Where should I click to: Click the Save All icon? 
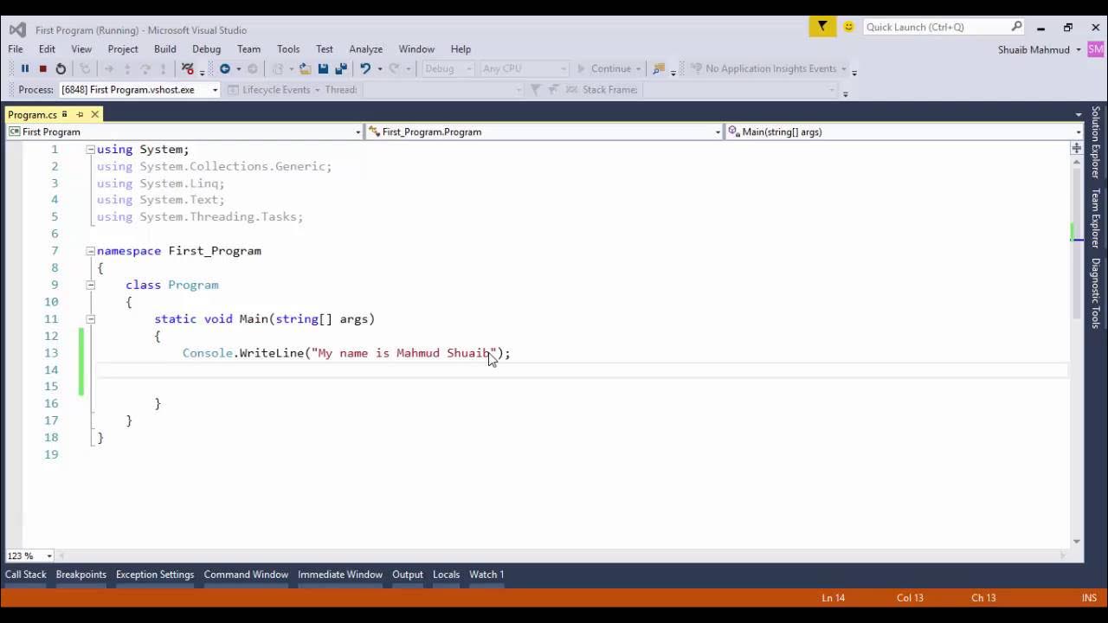(x=339, y=68)
